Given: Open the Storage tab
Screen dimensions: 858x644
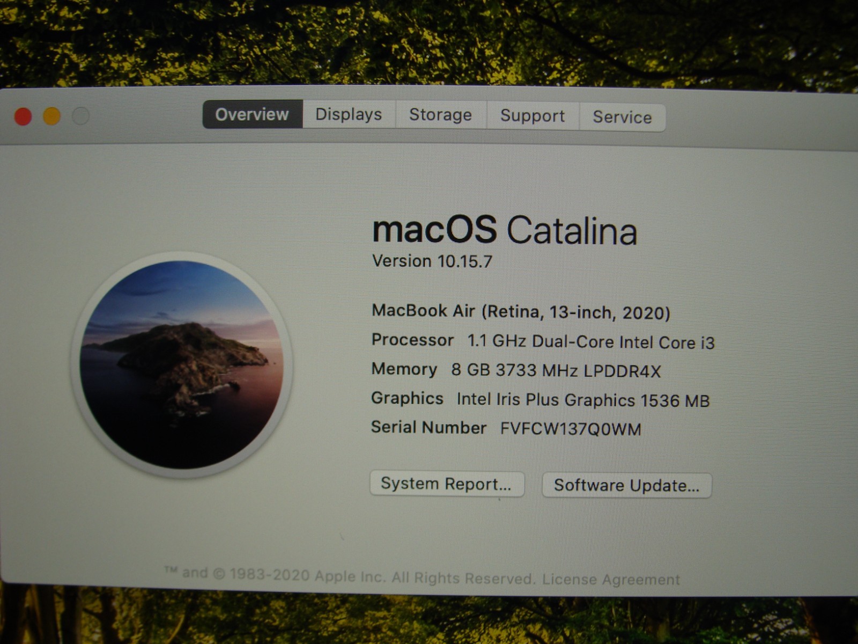Looking at the screenshot, I should pos(440,115).
